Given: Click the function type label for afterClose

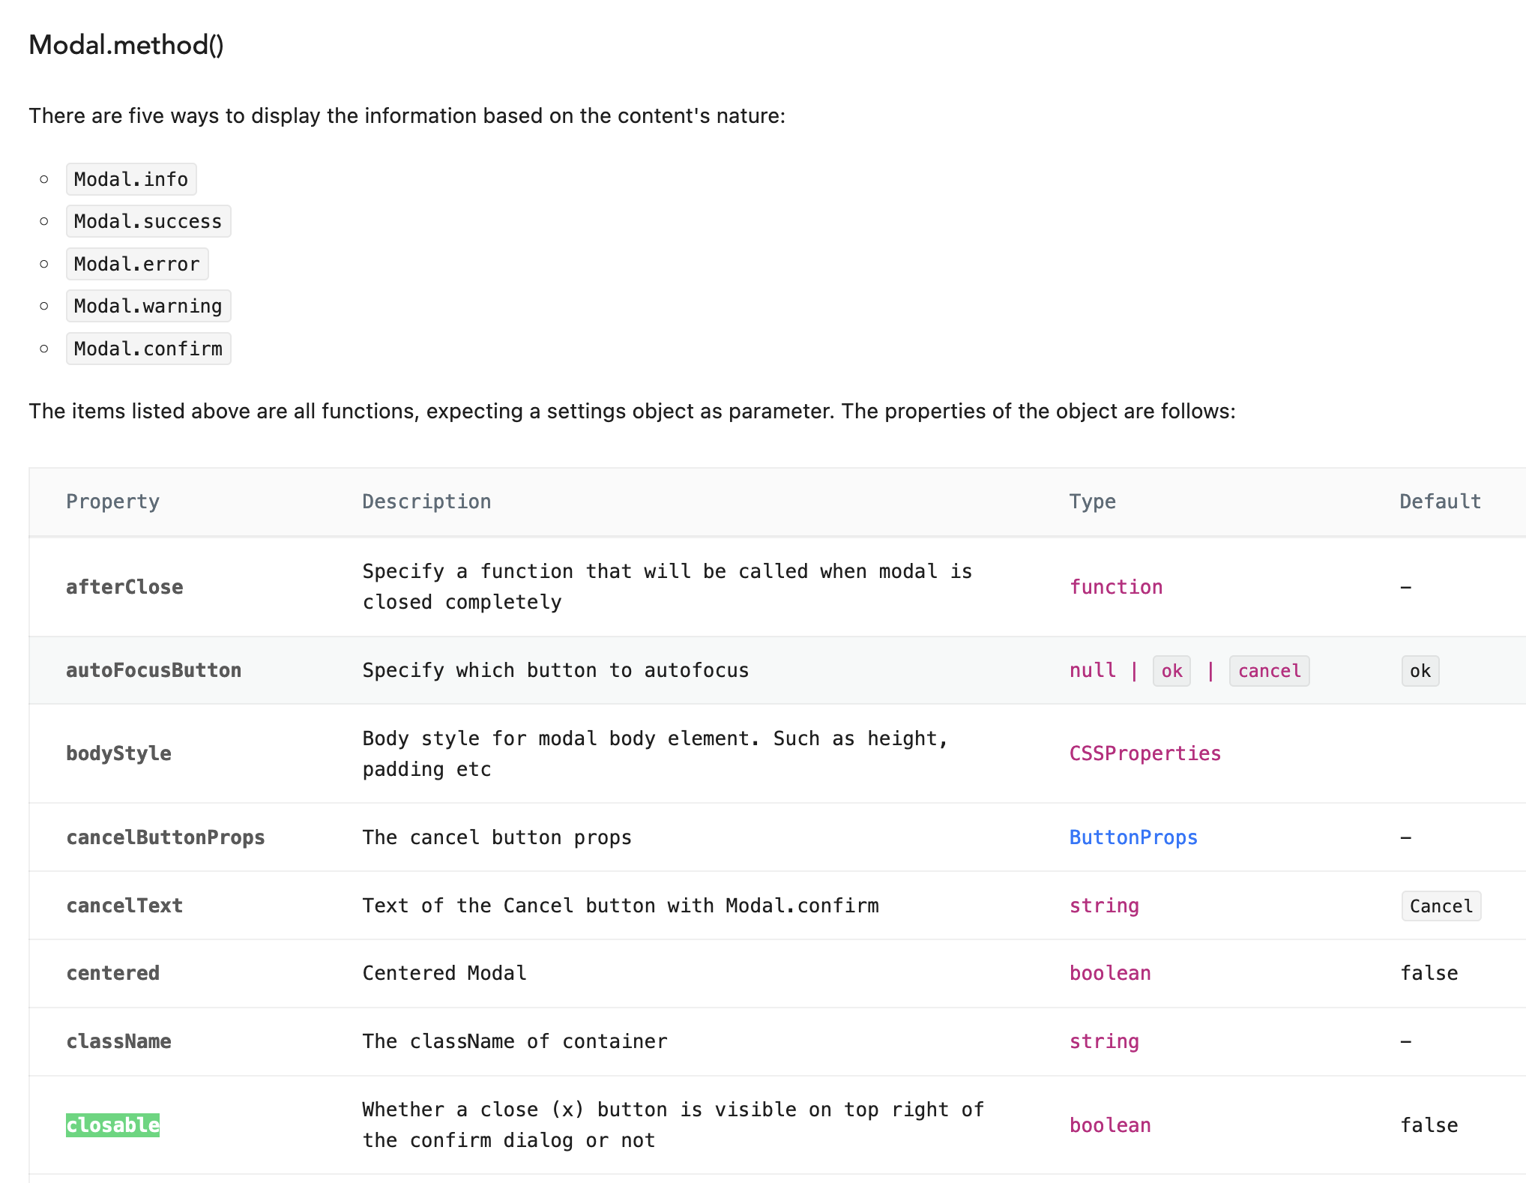Looking at the screenshot, I should click(x=1116, y=586).
